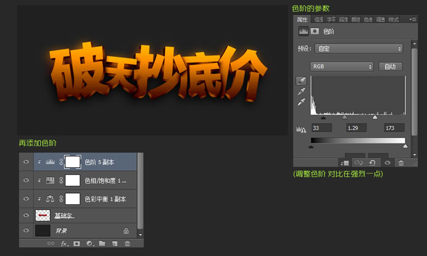This screenshot has height=256, width=427.
Task: Delete the adjustment layer via trash icon
Action: click(x=401, y=162)
